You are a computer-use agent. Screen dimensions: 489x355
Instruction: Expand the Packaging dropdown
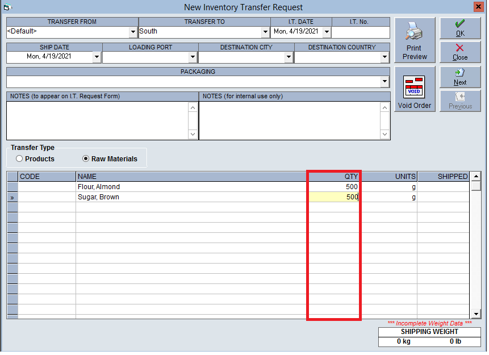click(x=386, y=82)
